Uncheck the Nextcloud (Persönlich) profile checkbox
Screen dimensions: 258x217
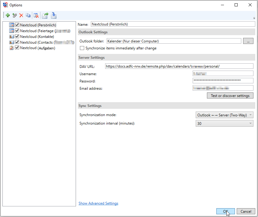[x=17, y=25]
